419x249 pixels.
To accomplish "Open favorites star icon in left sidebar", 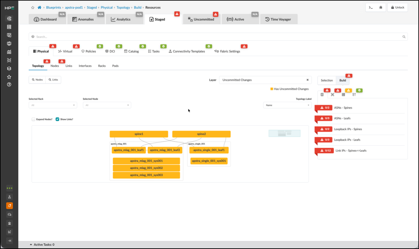I will [x=9, y=77].
